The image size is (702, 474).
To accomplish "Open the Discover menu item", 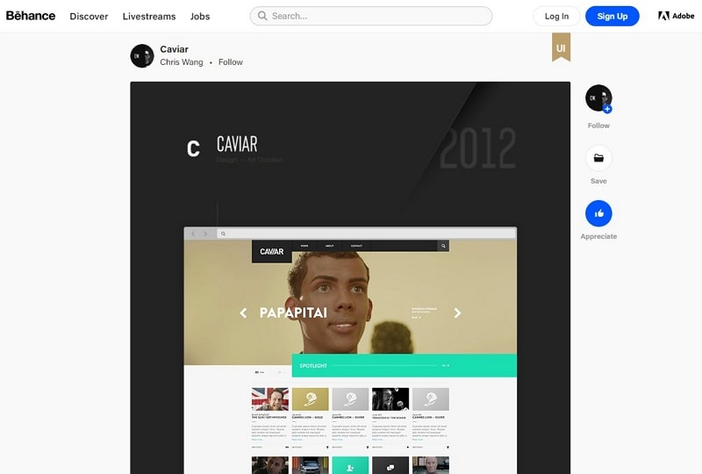I will pos(89,17).
